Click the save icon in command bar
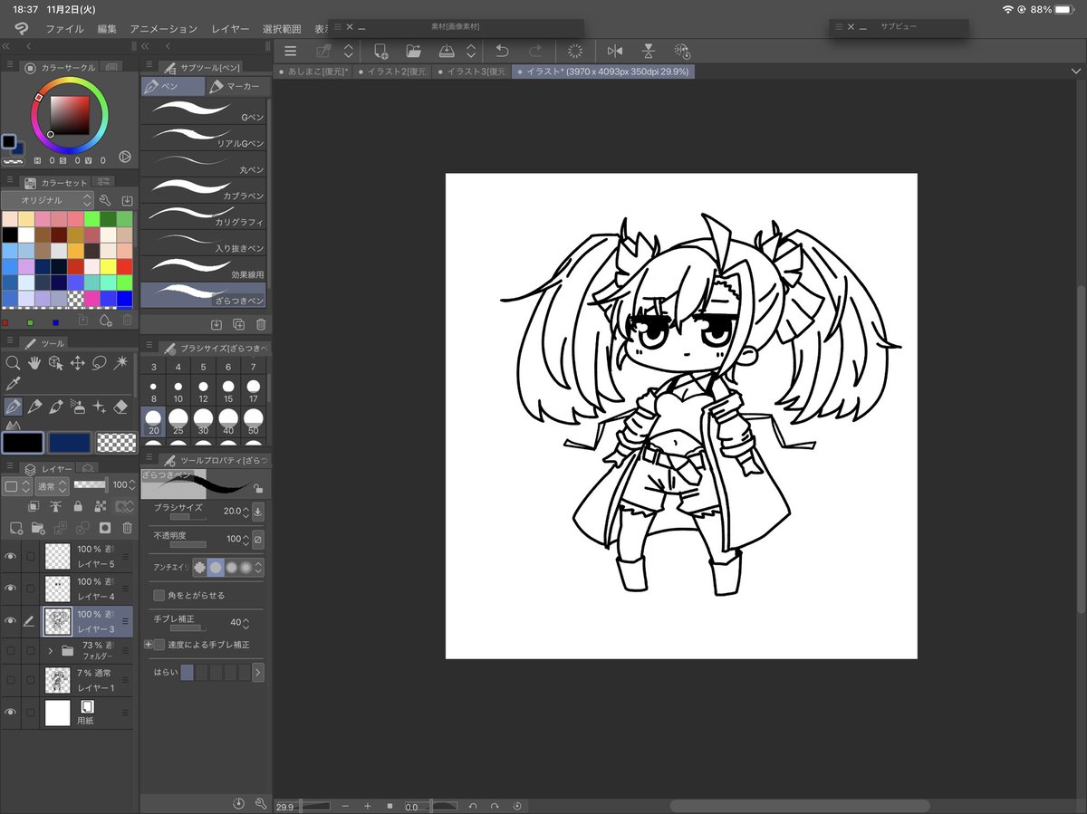Image resolution: width=1087 pixels, height=814 pixels. pyautogui.click(x=447, y=52)
